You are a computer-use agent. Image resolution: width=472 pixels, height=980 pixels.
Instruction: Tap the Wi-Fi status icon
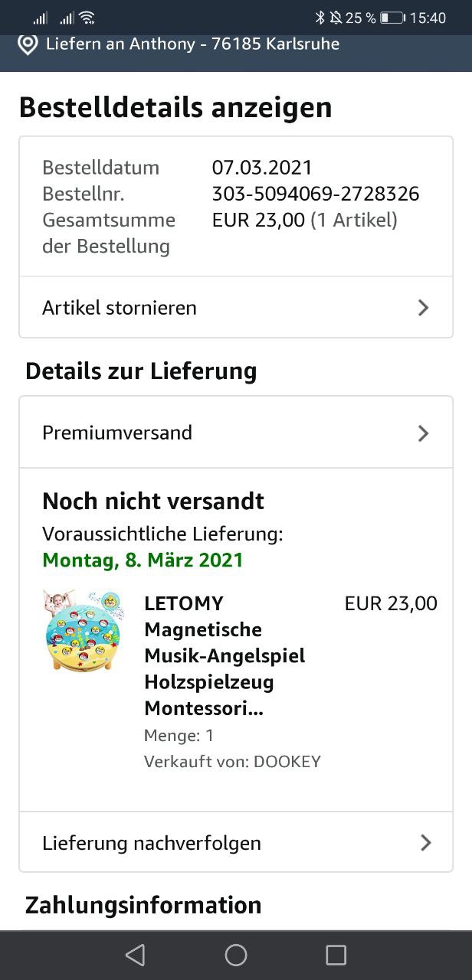tap(87, 18)
